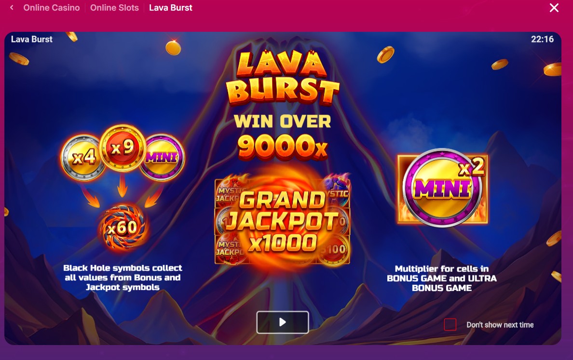The width and height of the screenshot is (573, 360).
Task: Click the Black Hole symbols description text
Action: coord(123,278)
